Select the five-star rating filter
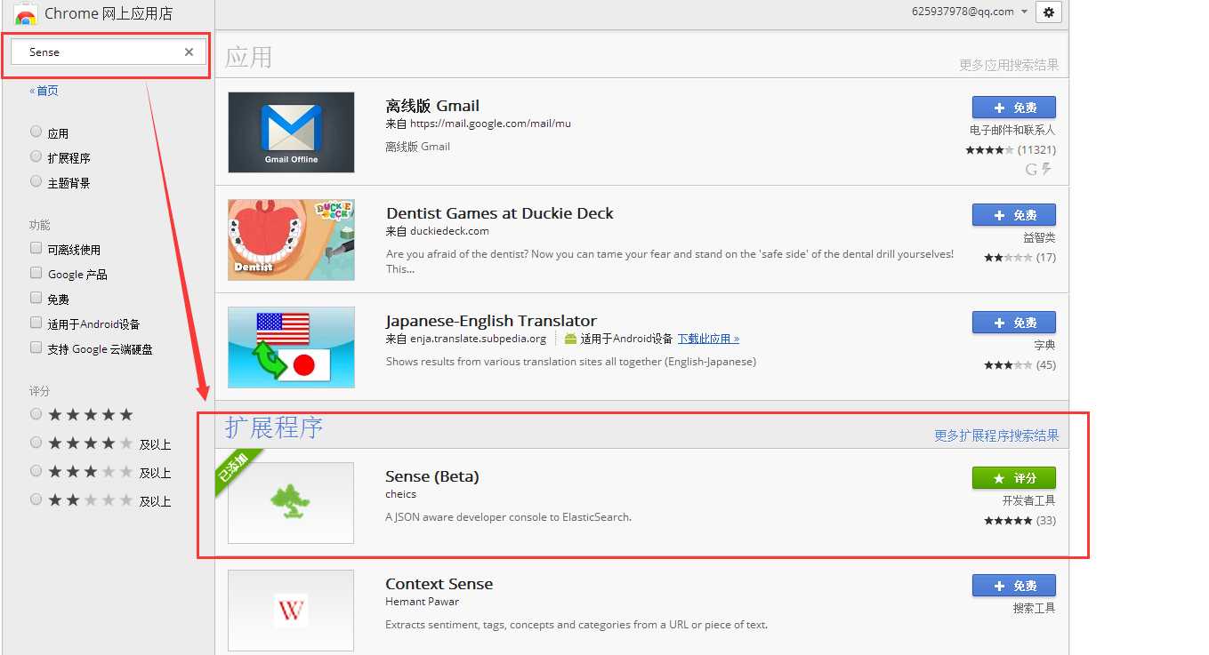1209x655 pixels. click(36, 414)
